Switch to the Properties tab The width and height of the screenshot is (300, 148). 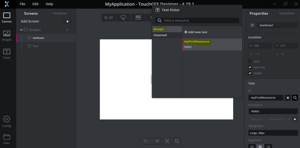point(259,14)
